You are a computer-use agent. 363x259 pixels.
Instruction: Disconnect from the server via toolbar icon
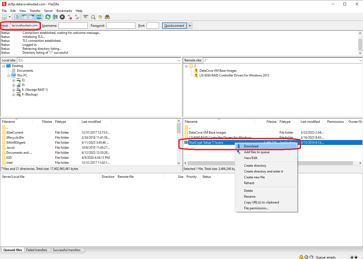click(70, 17)
